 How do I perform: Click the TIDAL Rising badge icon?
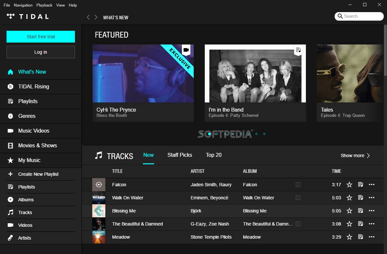pos(10,87)
